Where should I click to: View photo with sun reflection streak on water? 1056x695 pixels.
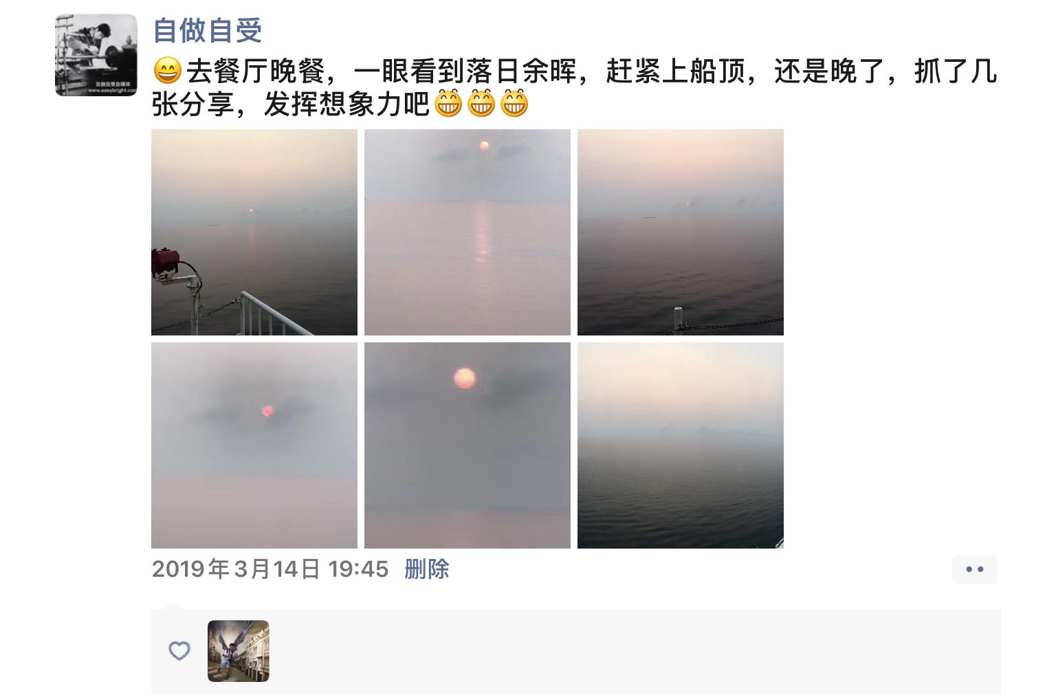[467, 232]
